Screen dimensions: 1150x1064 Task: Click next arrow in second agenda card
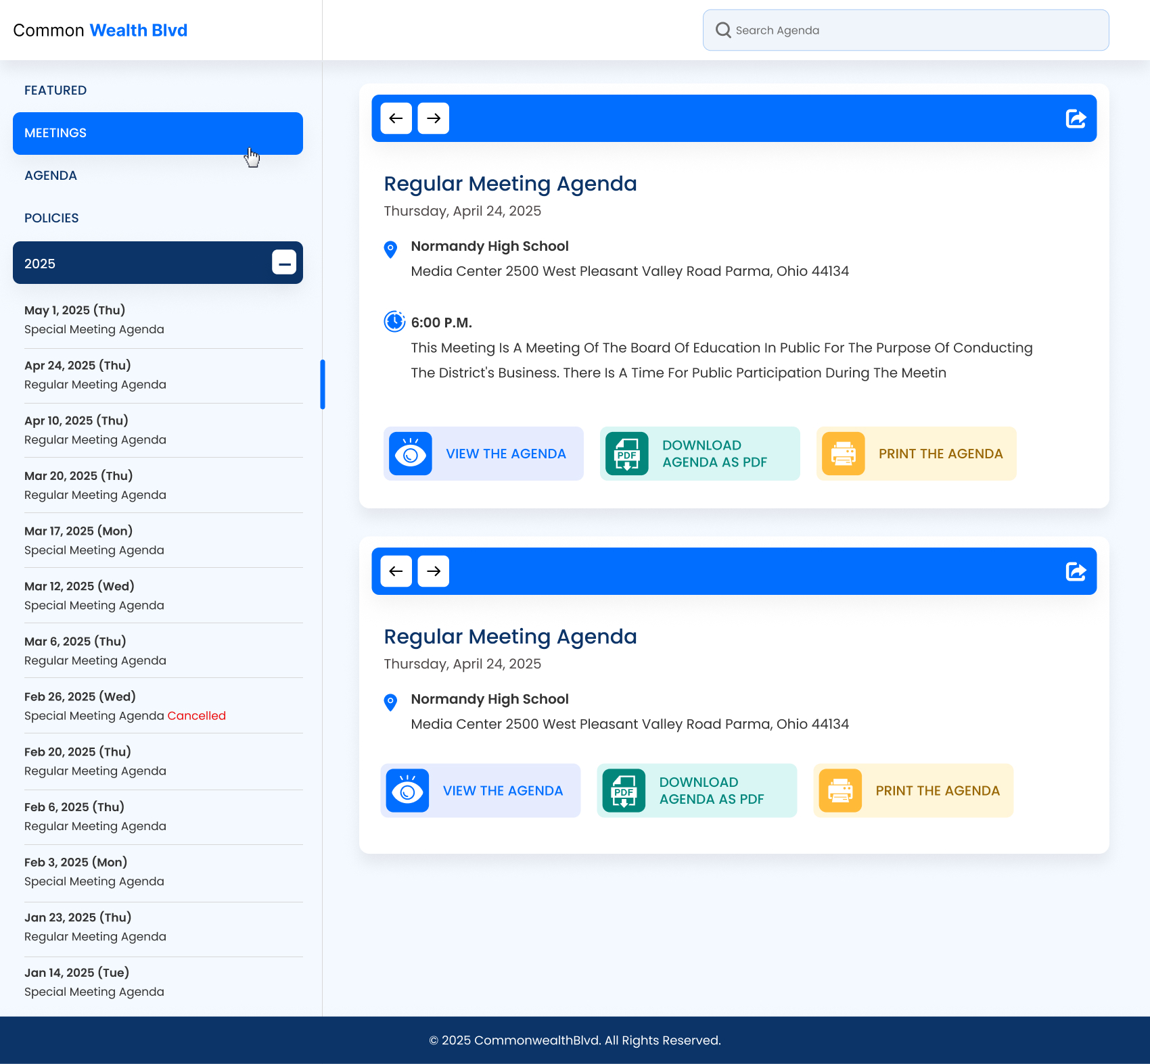coord(434,571)
